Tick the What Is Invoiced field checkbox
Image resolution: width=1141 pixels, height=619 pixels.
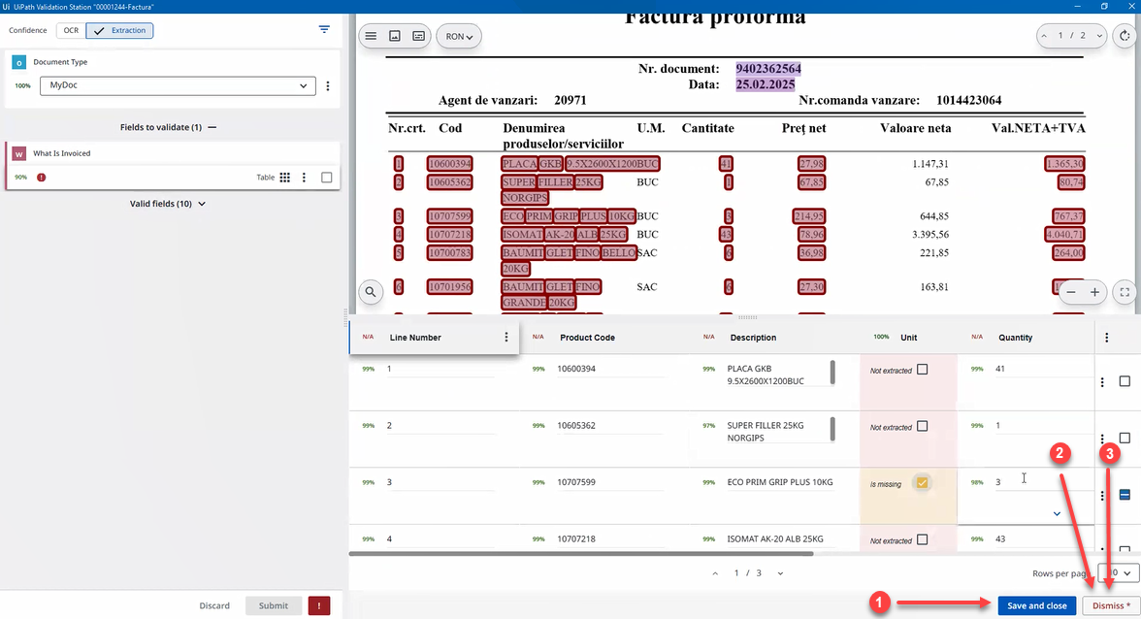coord(327,178)
